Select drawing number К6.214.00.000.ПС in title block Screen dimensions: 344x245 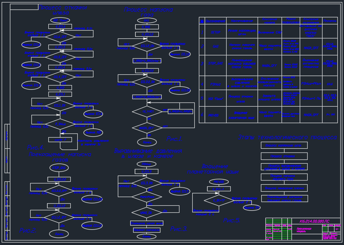pyautogui.click(x=314, y=221)
